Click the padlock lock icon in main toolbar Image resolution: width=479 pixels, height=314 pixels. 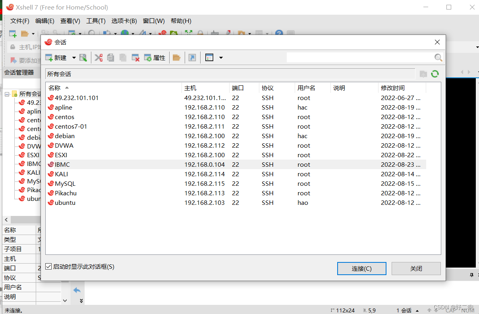tap(201, 34)
